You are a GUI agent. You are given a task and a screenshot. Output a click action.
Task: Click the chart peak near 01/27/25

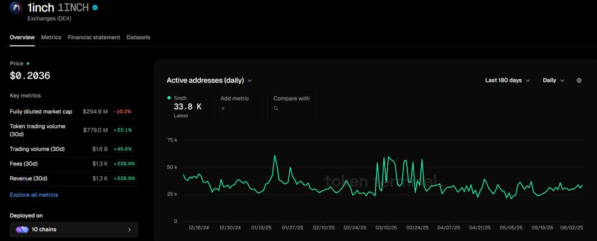(290, 167)
